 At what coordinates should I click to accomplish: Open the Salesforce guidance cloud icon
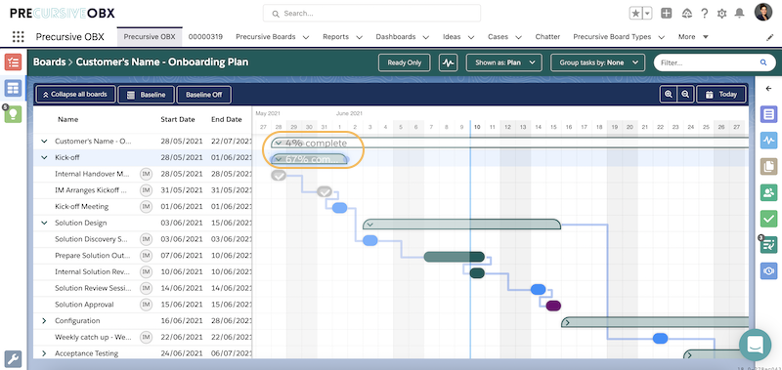(x=687, y=14)
